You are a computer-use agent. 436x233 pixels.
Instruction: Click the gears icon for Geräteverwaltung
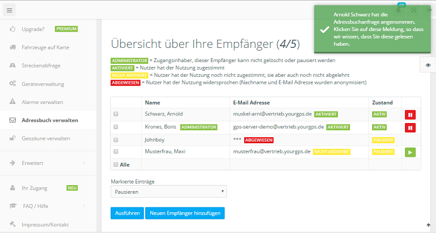click(x=13, y=83)
